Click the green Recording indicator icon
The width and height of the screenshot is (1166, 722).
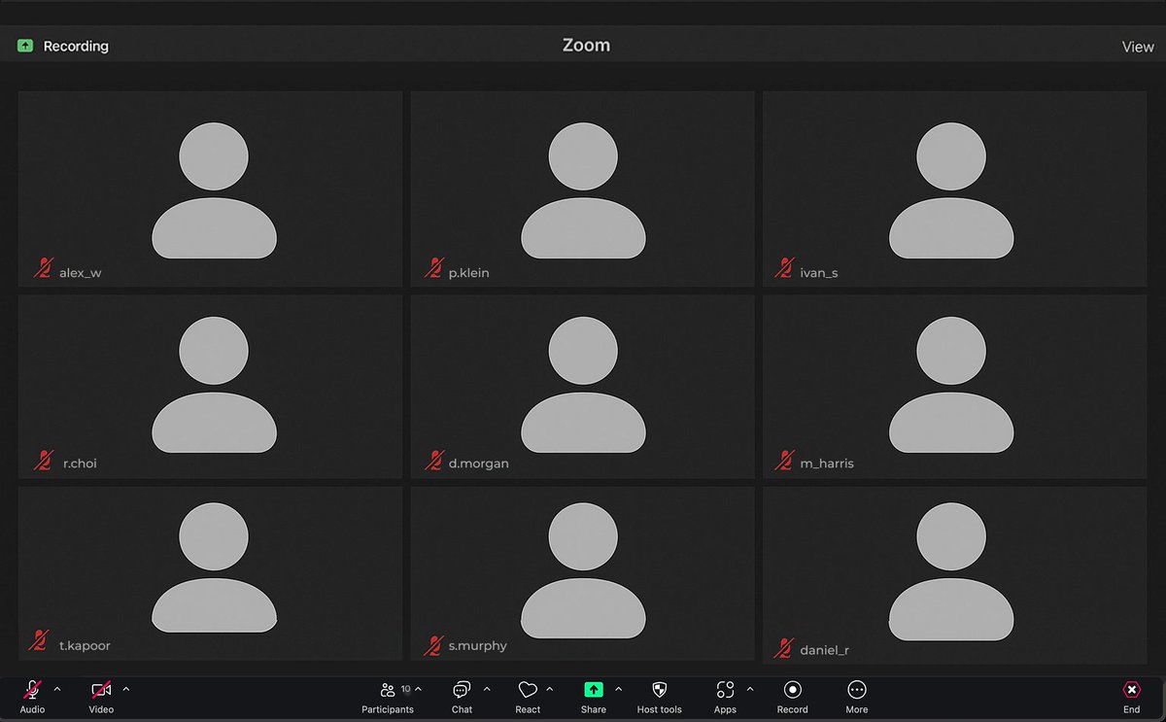point(25,46)
